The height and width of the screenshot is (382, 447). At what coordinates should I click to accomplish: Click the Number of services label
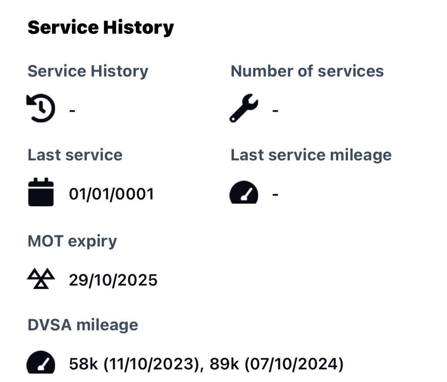click(x=307, y=71)
